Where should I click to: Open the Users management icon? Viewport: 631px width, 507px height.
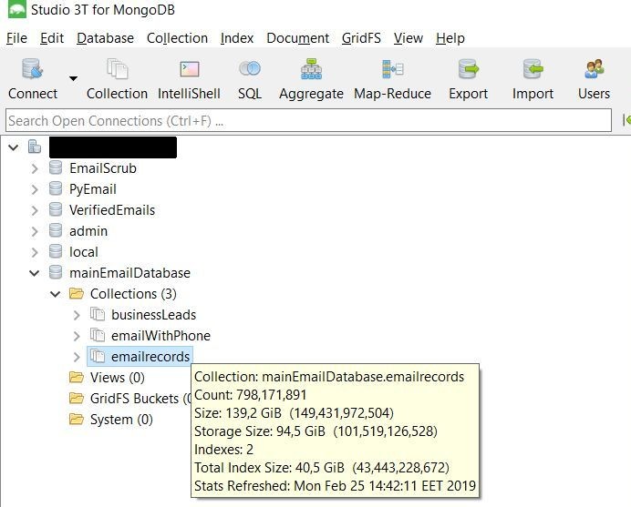coord(594,70)
